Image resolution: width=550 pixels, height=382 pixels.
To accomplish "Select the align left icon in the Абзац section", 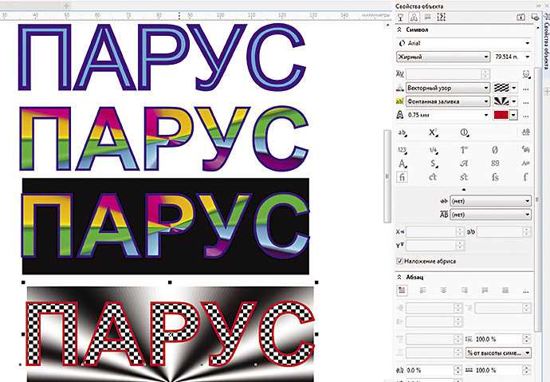I will pos(422,290).
